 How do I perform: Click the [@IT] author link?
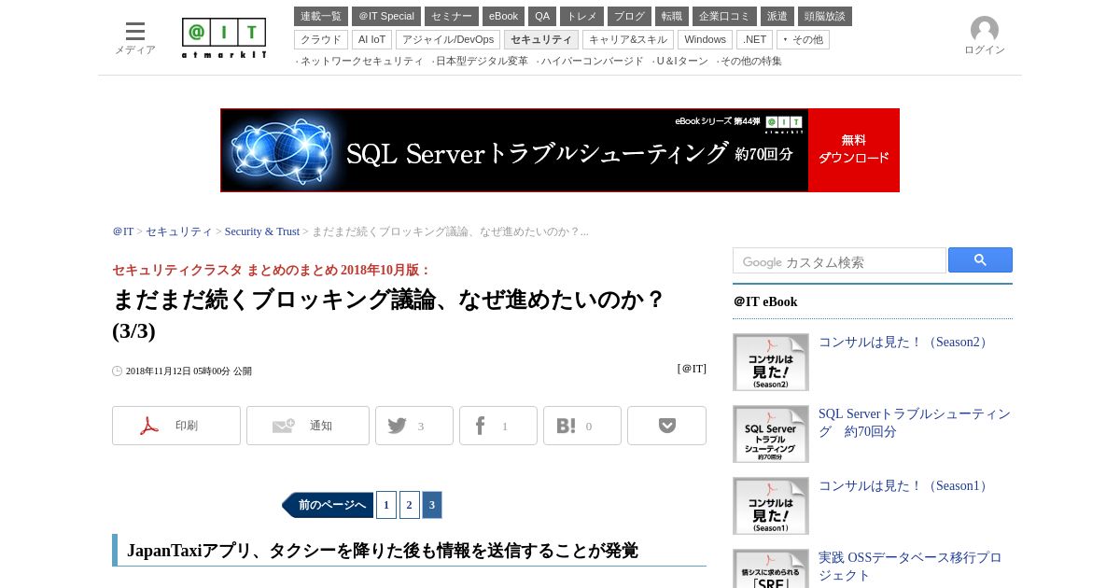pos(692,369)
